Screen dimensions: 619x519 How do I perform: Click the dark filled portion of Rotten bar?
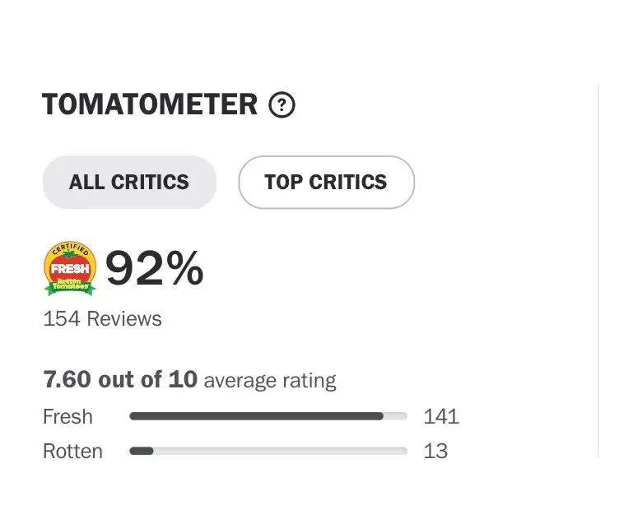[x=142, y=451]
